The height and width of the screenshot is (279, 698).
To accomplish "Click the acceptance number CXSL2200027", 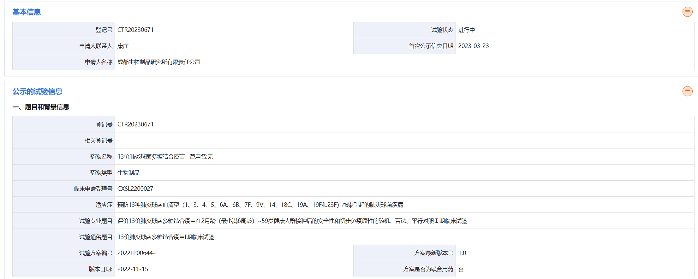I will click(x=135, y=189).
